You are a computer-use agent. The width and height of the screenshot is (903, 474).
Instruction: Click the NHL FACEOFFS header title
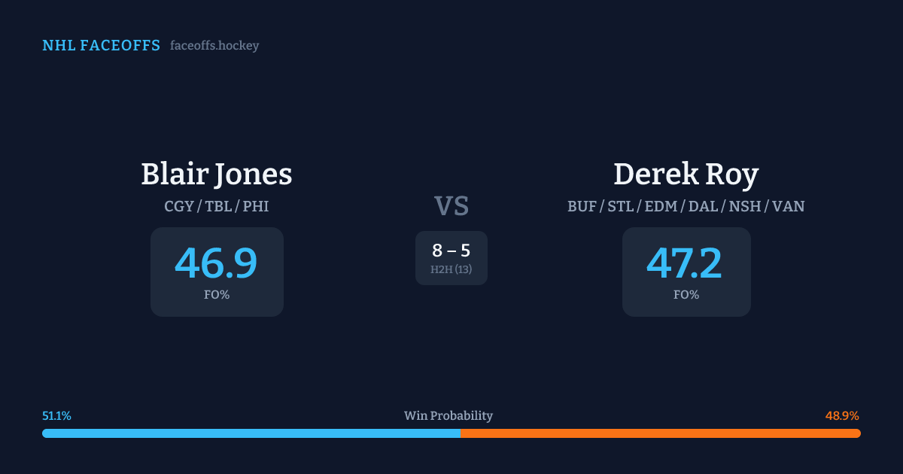101,46
